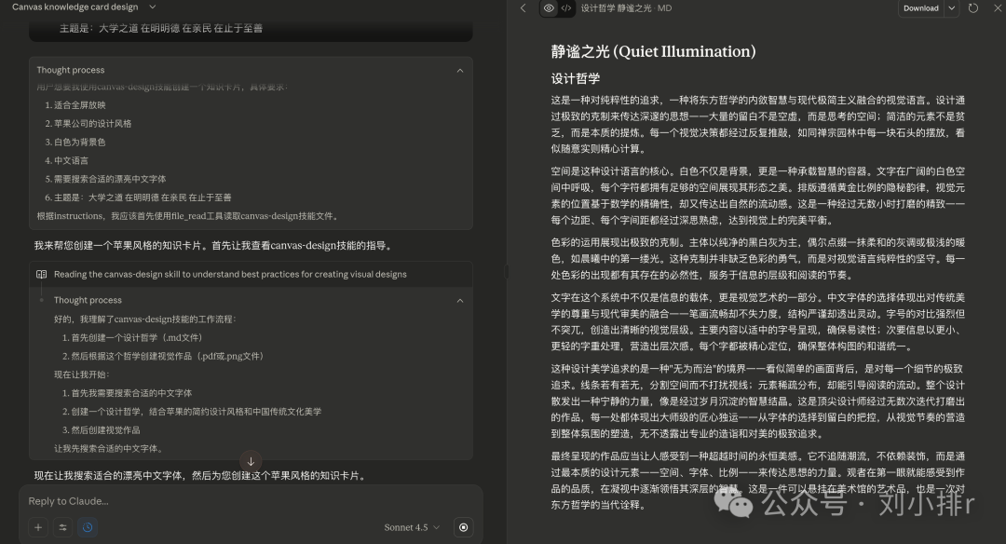The height and width of the screenshot is (544, 1006).
Task: Toggle the extended thinking clock icon
Action: pyautogui.click(x=87, y=527)
